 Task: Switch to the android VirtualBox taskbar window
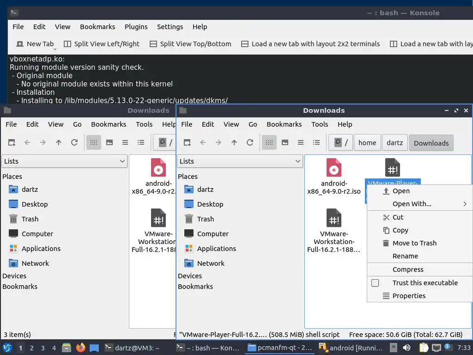[351, 348]
